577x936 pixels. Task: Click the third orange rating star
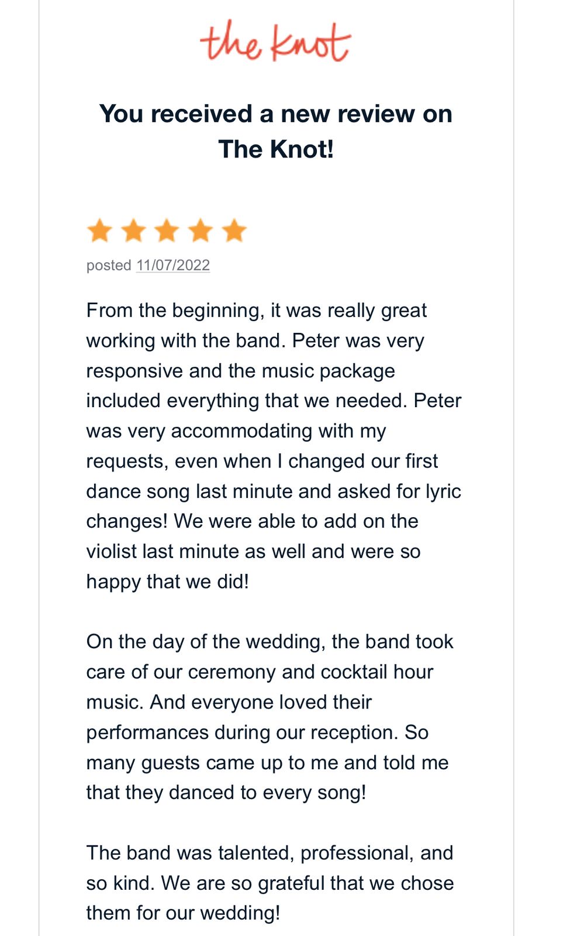pyautogui.click(x=167, y=230)
